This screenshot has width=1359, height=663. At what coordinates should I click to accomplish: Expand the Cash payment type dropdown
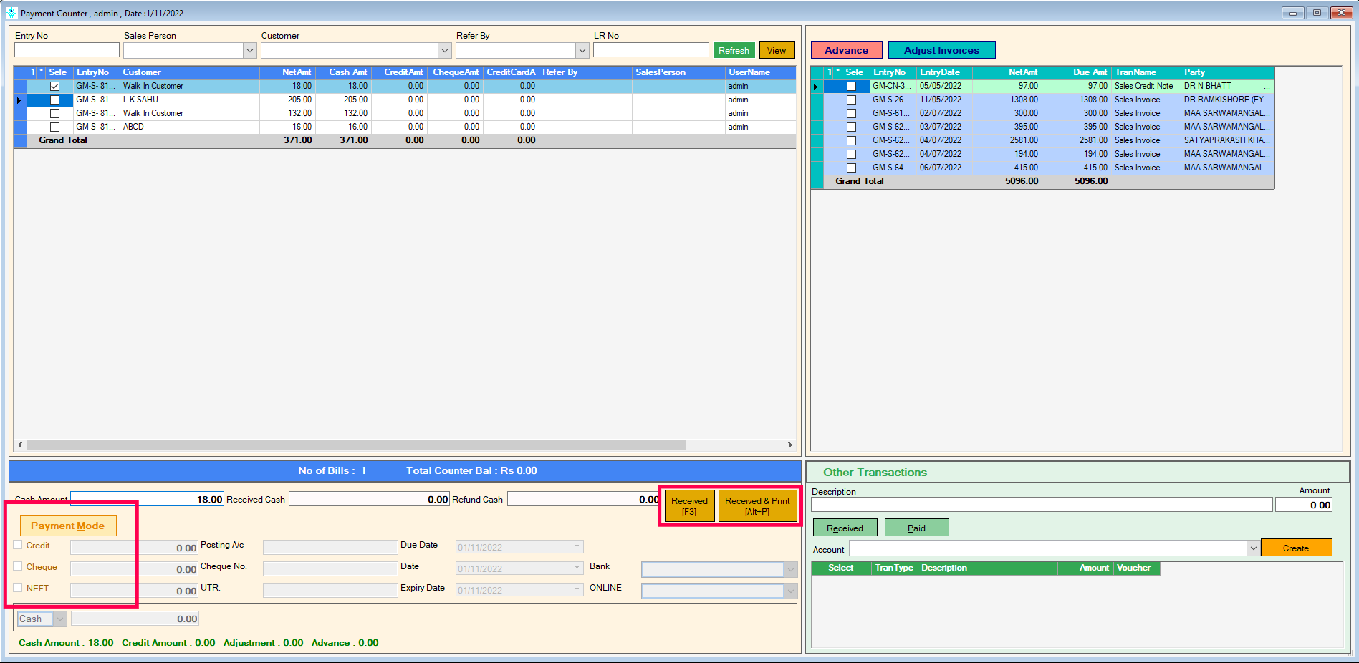point(60,619)
